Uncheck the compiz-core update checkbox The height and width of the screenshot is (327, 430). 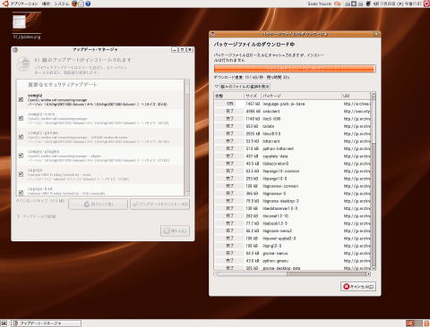pyautogui.click(x=21, y=118)
